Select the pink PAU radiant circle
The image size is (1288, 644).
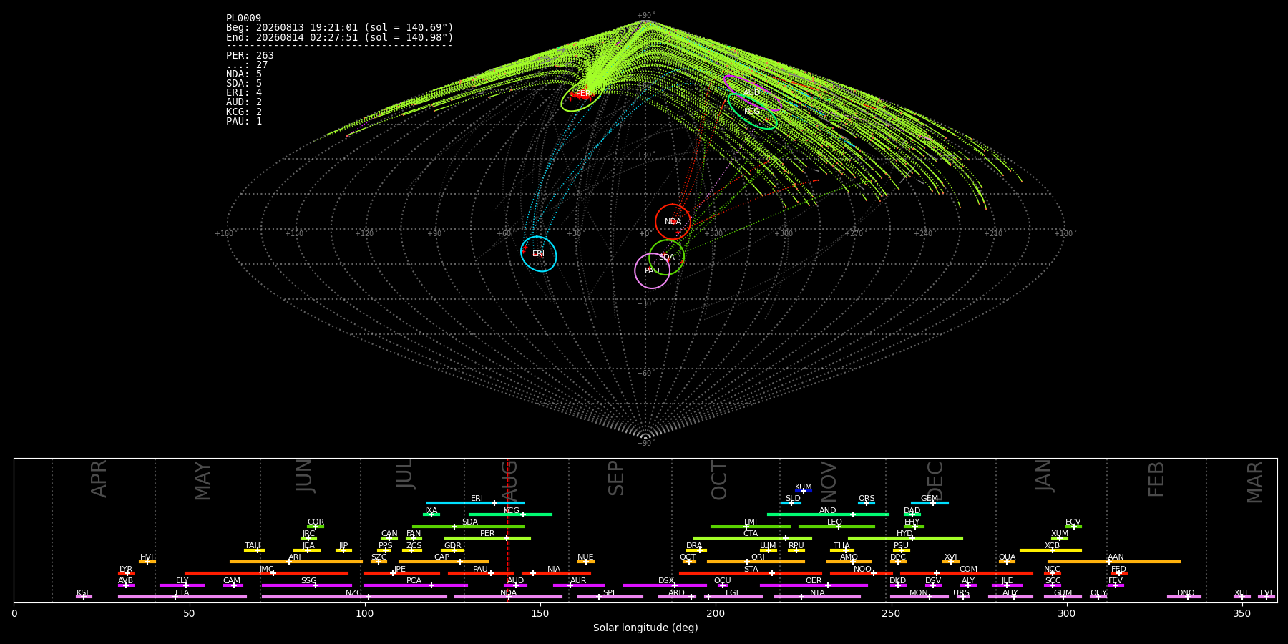click(x=652, y=270)
